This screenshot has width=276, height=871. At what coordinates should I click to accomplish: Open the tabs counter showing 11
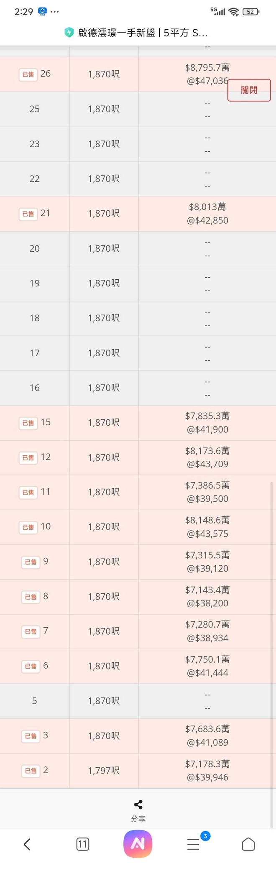click(83, 844)
